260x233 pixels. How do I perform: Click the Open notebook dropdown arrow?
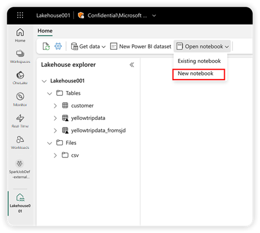coord(226,47)
